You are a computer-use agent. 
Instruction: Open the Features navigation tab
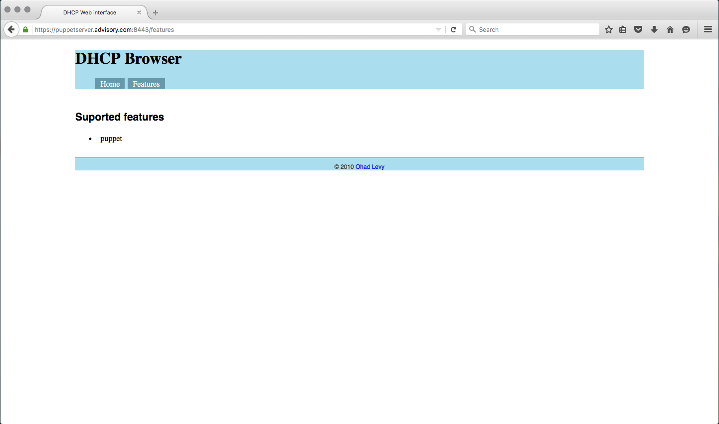(146, 84)
